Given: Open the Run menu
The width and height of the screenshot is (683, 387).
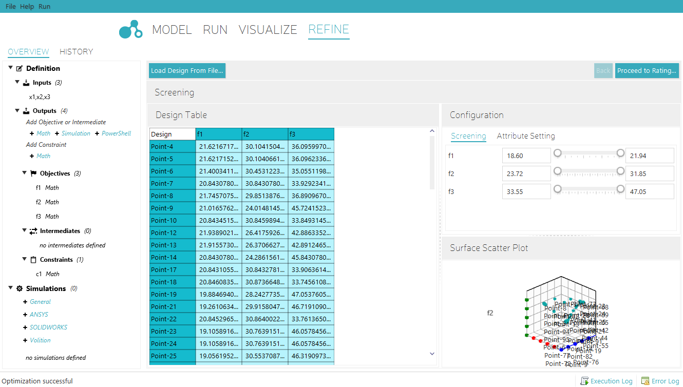Looking at the screenshot, I should coord(45,7).
